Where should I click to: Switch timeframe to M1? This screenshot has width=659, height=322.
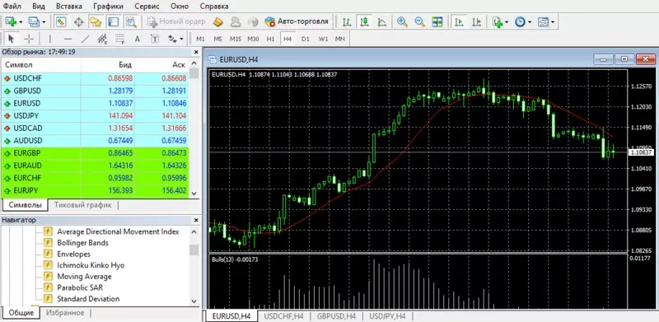coord(200,39)
